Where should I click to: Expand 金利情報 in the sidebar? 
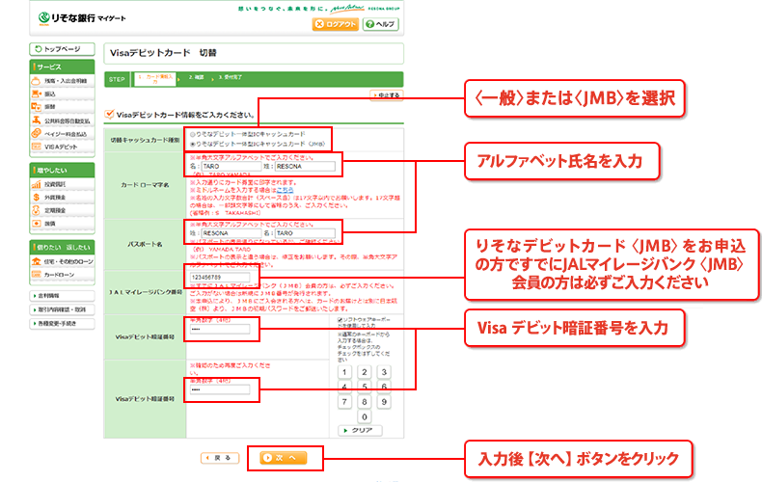pyautogui.click(x=62, y=295)
